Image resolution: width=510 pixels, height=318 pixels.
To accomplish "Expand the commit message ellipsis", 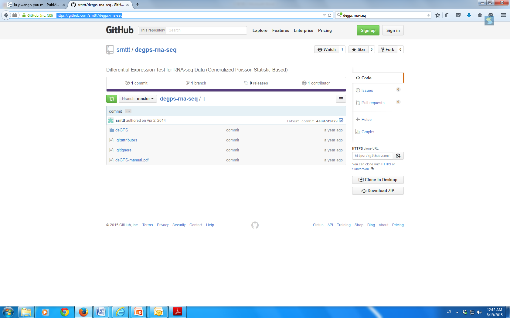I will click(x=128, y=111).
